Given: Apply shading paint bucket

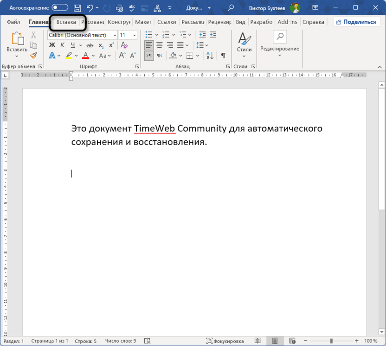Looking at the screenshot, I should point(173,56).
